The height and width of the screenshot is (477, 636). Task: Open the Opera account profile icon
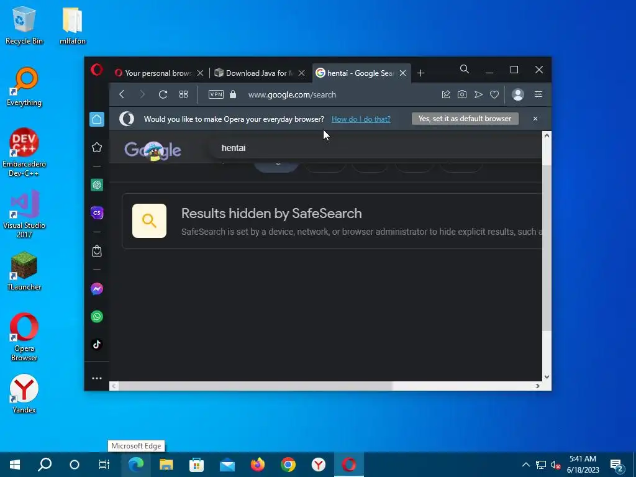(x=518, y=94)
